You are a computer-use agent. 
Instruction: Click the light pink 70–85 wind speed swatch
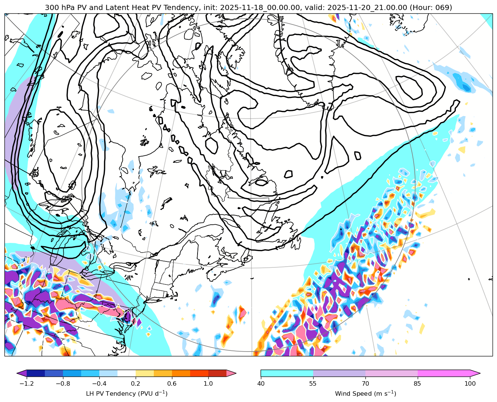391,373
